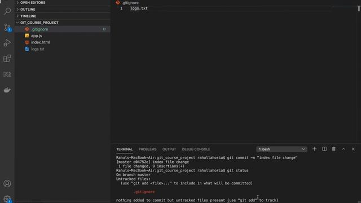Click the app.js JavaScript file icon
The width and height of the screenshot is (361, 203).
(x=27, y=36)
